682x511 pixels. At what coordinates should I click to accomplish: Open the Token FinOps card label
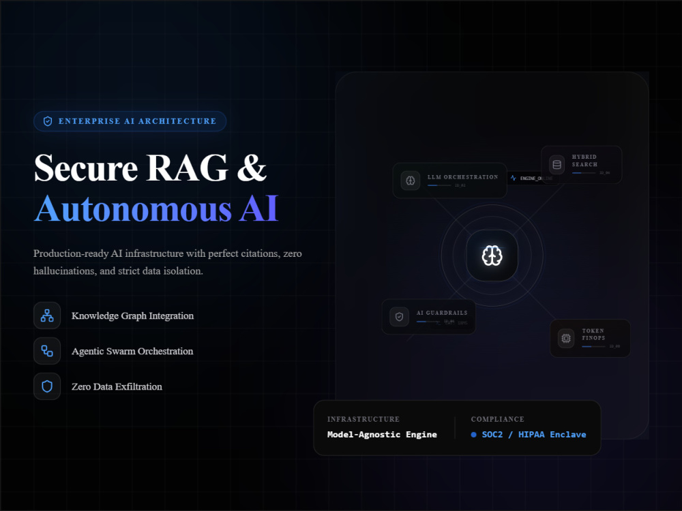pos(593,334)
